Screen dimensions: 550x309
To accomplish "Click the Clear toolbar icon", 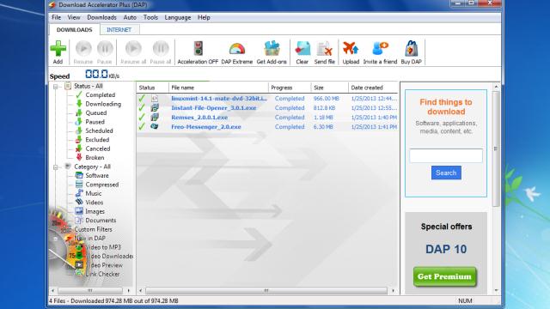I will click(x=302, y=48).
